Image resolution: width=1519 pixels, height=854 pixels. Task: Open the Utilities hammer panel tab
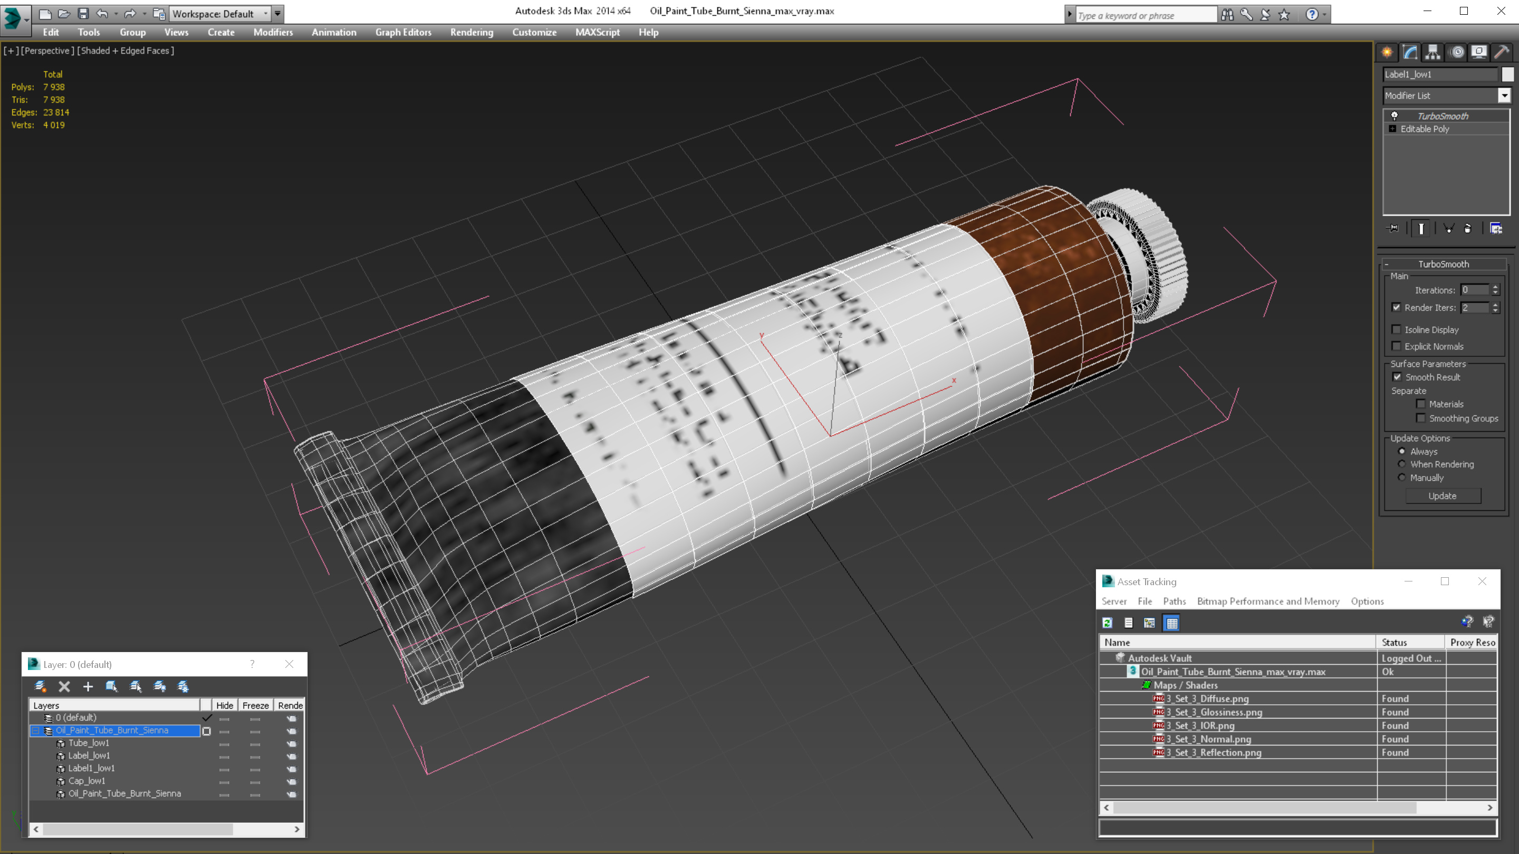(x=1502, y=52)
